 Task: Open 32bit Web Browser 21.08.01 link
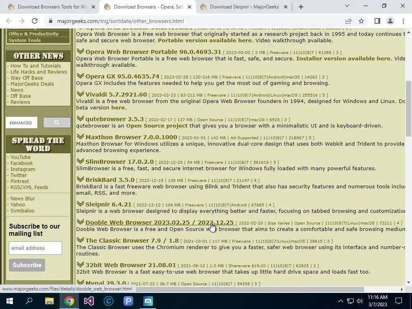click(x=131, y=265)
